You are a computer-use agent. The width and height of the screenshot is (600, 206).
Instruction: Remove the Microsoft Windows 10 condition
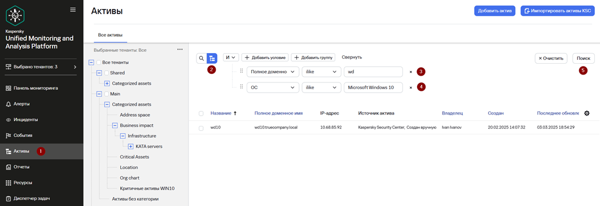(410, 87)
